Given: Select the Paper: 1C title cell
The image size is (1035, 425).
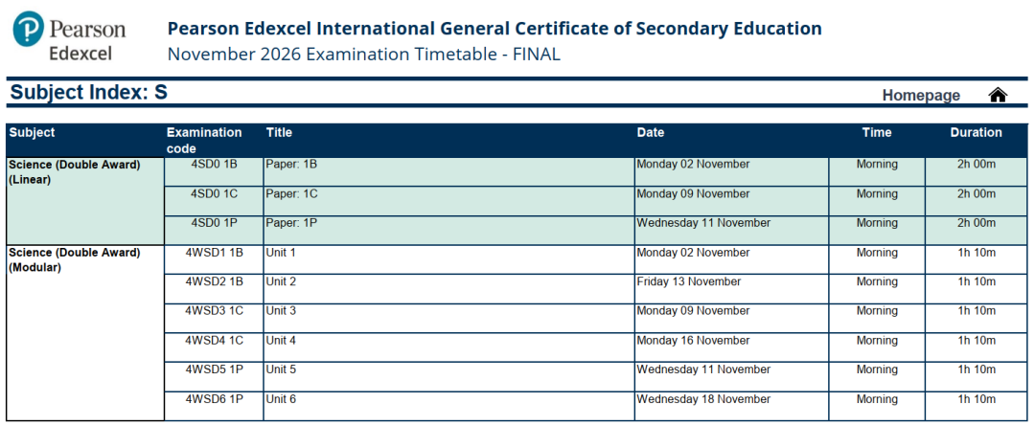Looking at the screenshot, I should click(448, 200).
